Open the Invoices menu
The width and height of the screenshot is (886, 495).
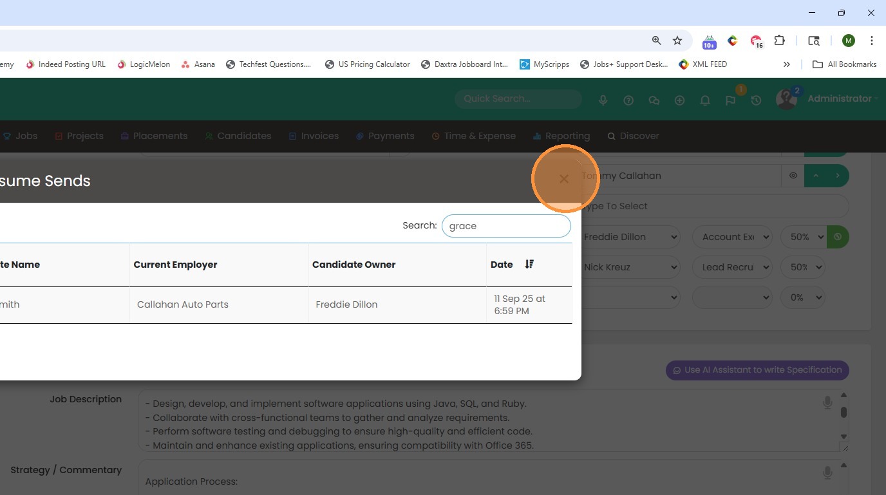(314, 136)
